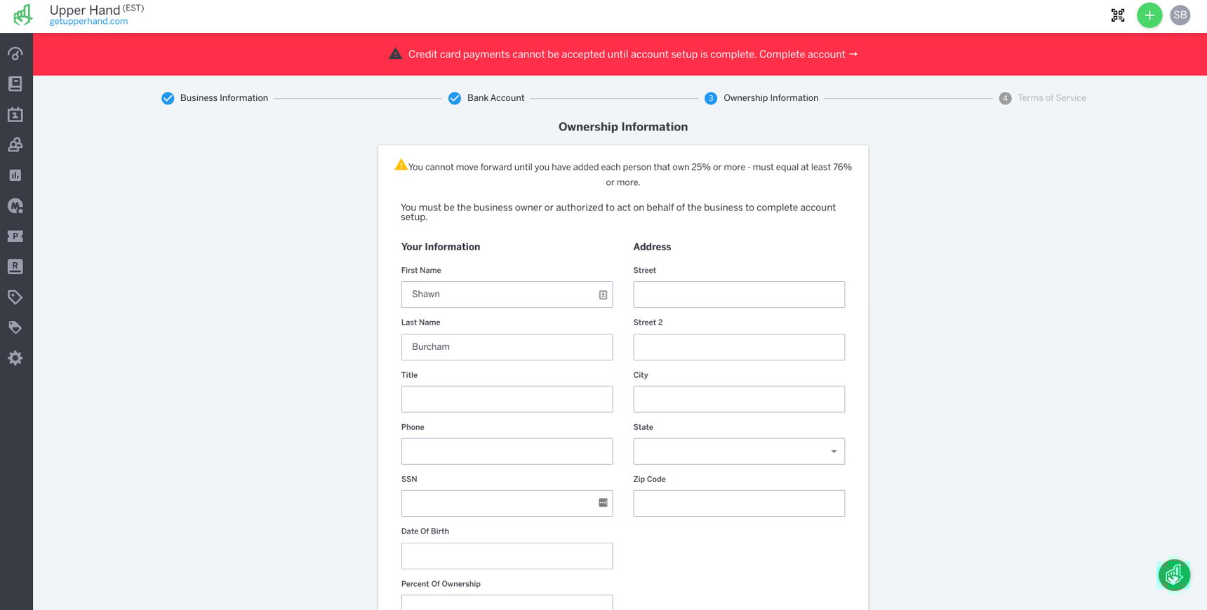Image resolution: width=1207 pixels, height=610 pixels.
Task: Open the contacts book icon in sidebar
Action: tap(15, 83)
